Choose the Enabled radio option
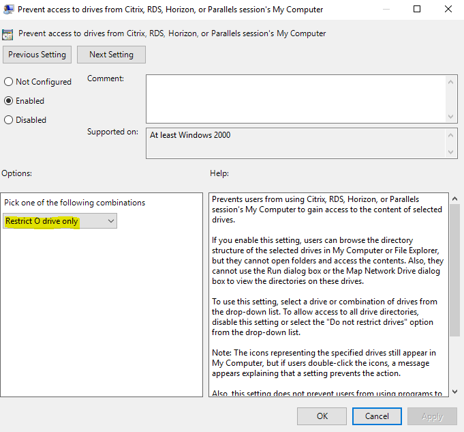 click(9, 101)
